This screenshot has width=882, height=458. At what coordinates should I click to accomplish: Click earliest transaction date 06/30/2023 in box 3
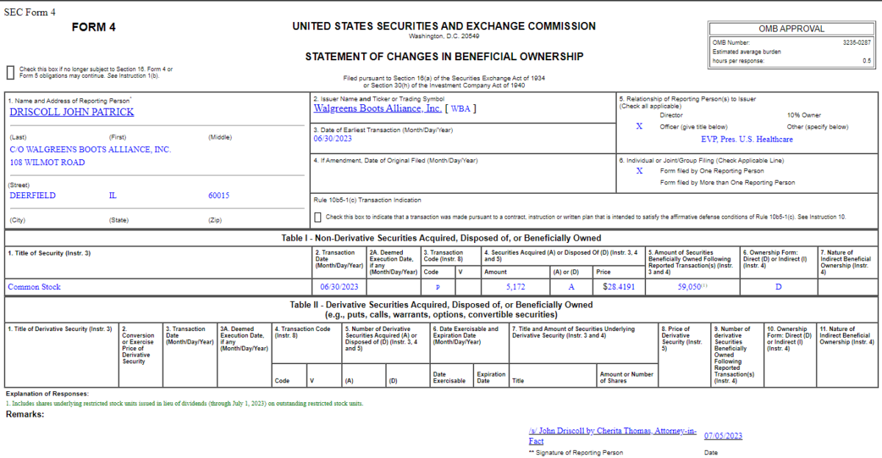point(333,138)
